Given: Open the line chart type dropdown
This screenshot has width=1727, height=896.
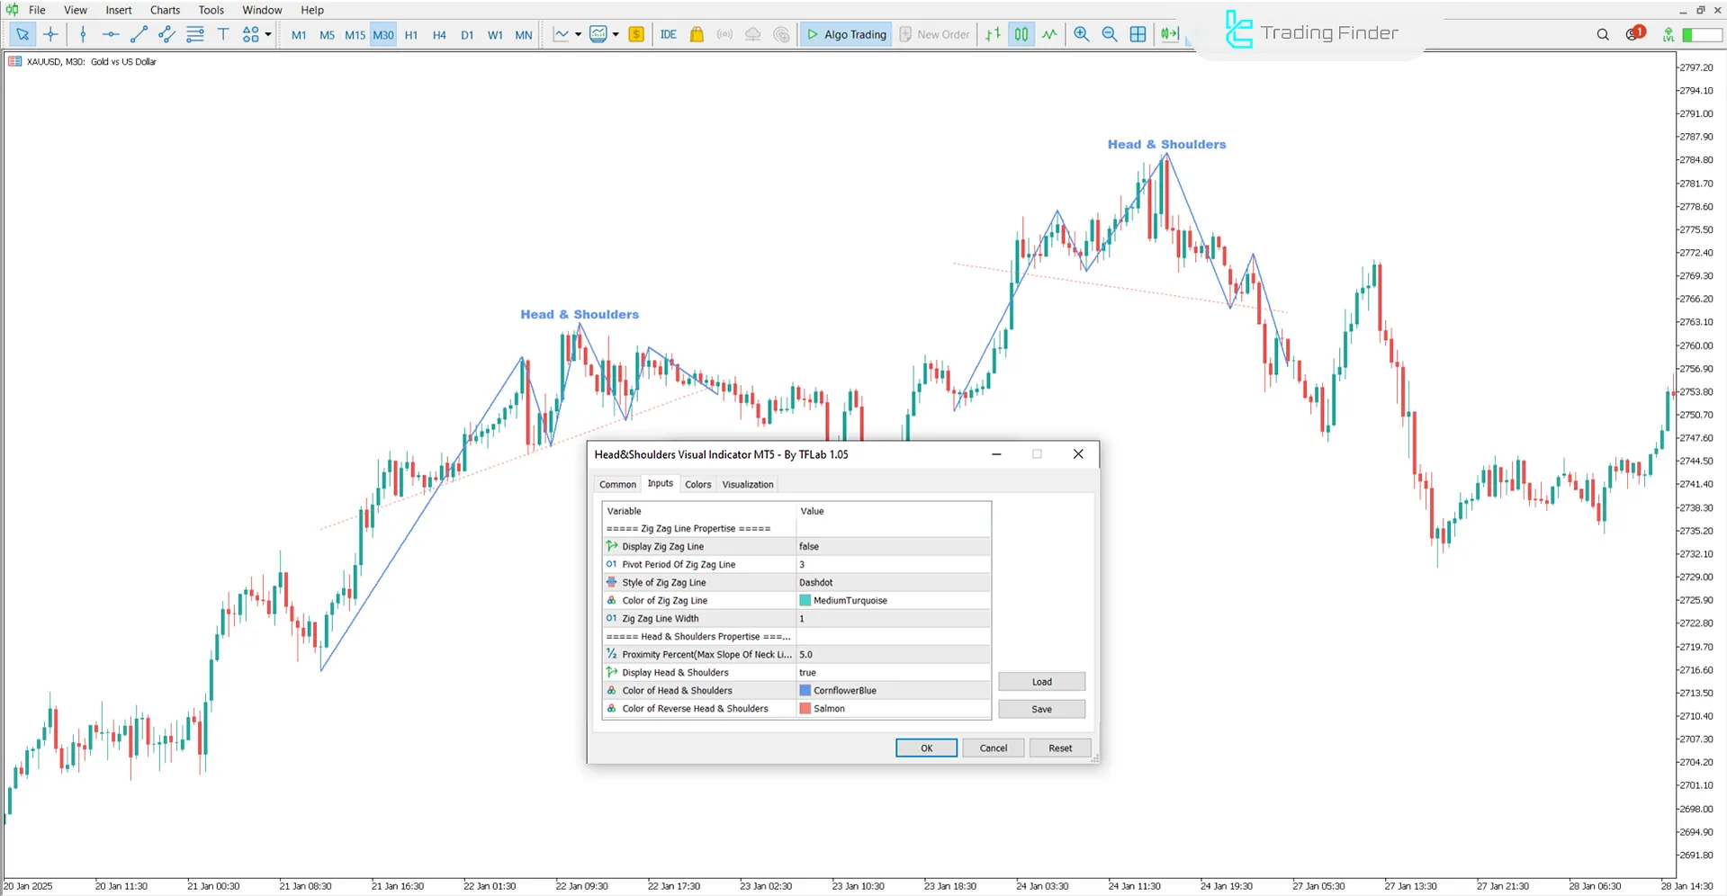Looking at the screenshot, I should pyautogui.click(x=579, y=34).
